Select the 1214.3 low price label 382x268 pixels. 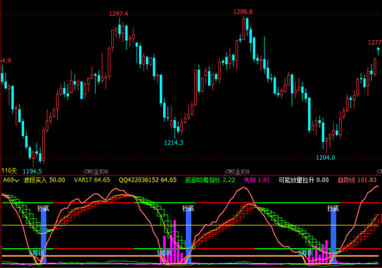pos(173,143)
